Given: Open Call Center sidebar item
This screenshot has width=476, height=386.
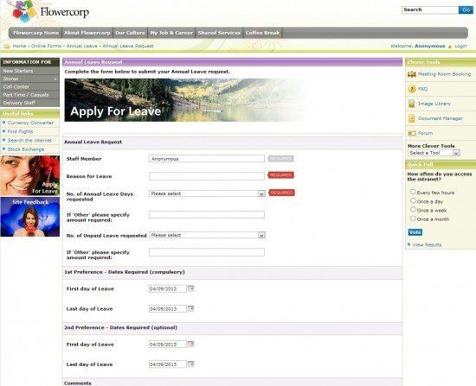Looking at the screenshot, I should click(29, 86).
